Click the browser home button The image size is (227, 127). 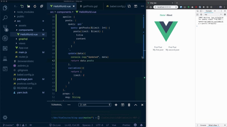[x=151, y=7]
